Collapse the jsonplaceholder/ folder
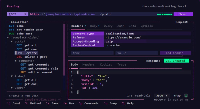The width and height of the screenshot is (200, 109). coord(8,37)
